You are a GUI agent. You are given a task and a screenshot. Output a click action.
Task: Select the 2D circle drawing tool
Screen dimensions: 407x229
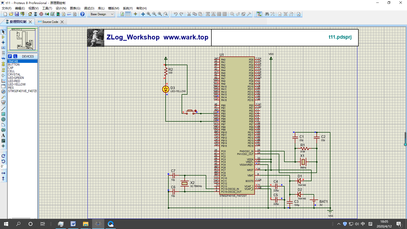[x=3, y=119]
